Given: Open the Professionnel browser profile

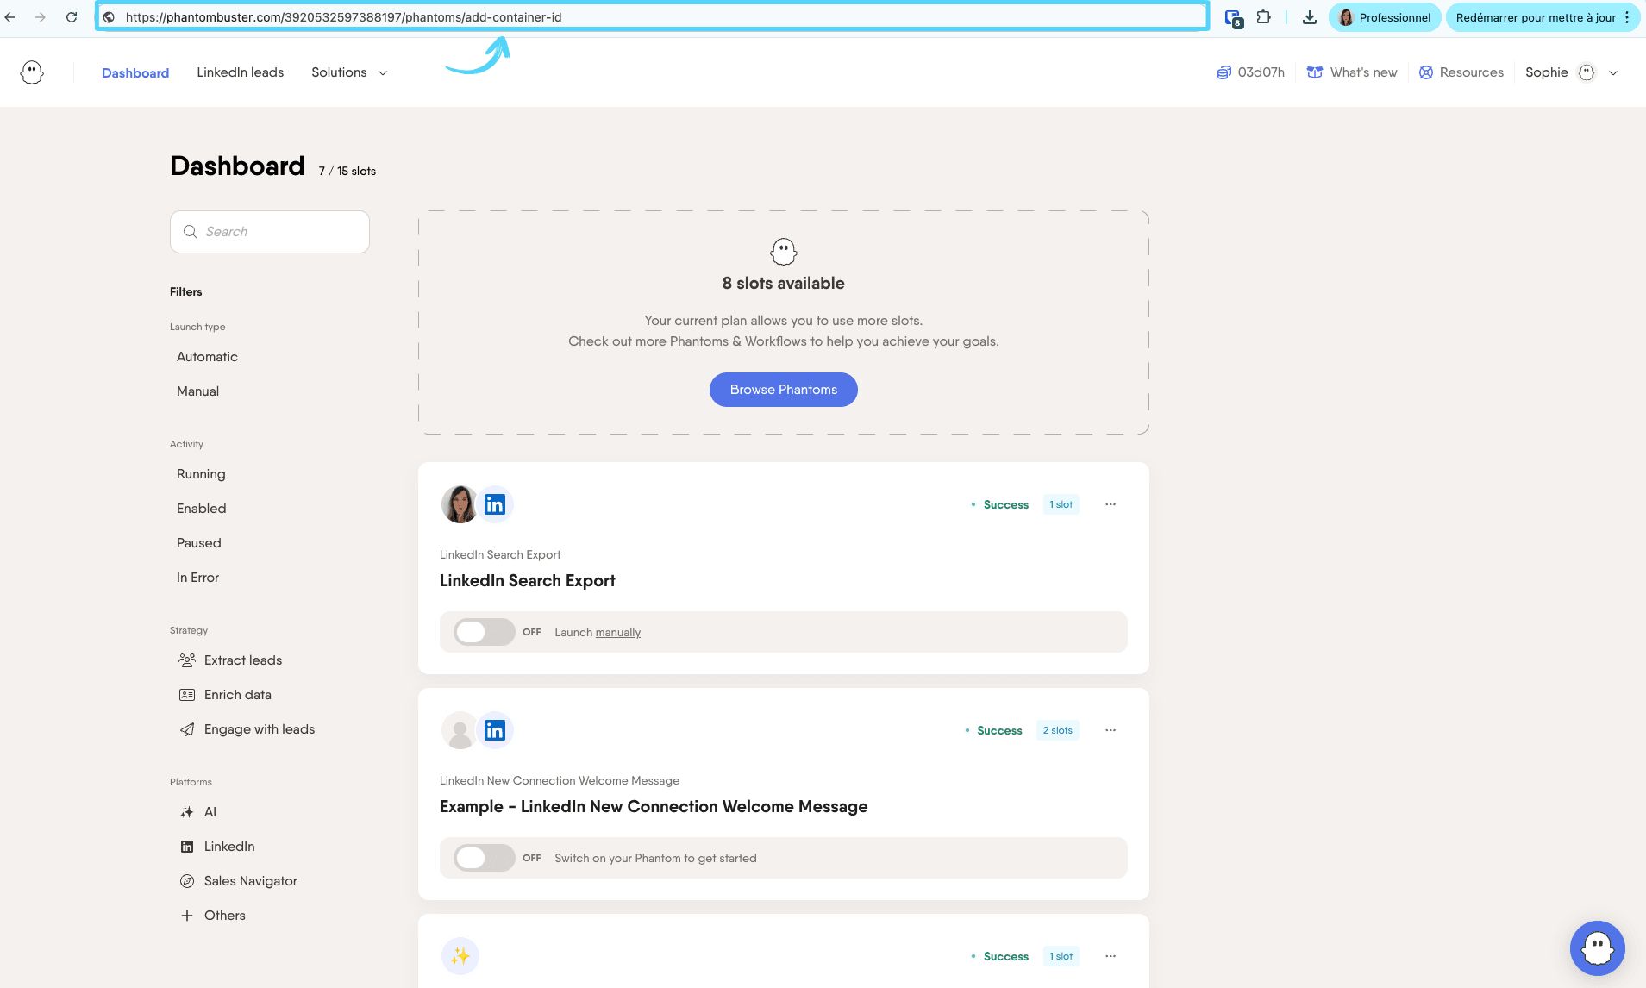Looking at the screenshot, I should [x=1385, y=17].
